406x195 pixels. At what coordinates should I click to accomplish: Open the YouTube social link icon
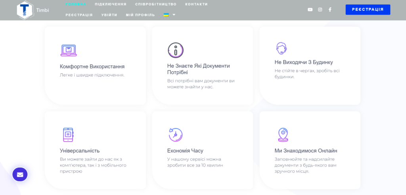(x=310, y=10)
